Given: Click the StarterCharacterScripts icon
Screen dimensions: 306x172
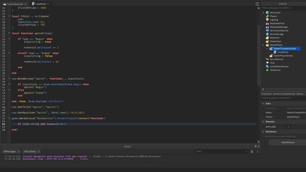Looking at the screenshot, I should pyautogui.click(x=271, y=49).
